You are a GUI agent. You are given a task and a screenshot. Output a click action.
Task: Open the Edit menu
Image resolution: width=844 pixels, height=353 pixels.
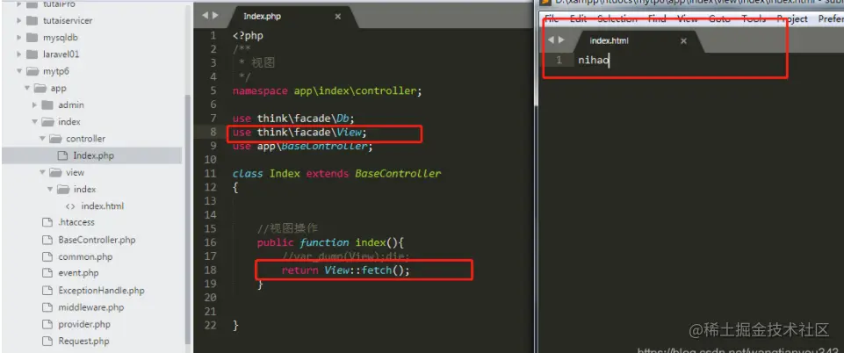click(x=578, y=18)
